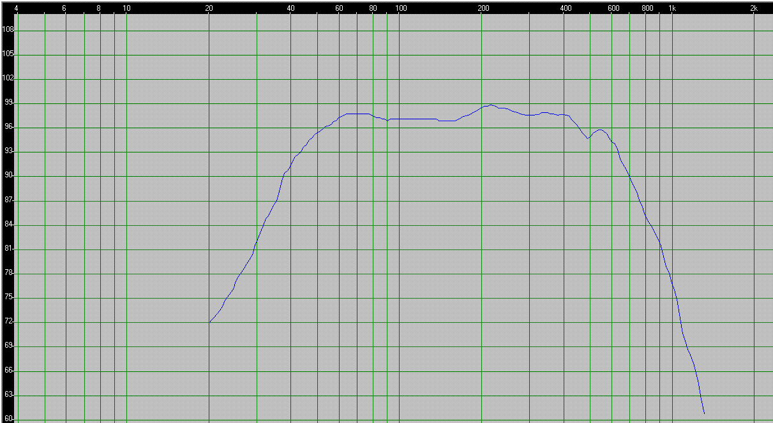773x423 pixels.
Task: Click the 10 frequency axis label
Action: [x=126, y=8]
